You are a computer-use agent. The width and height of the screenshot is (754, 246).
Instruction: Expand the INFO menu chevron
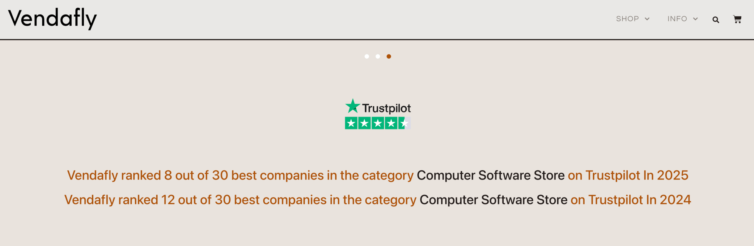coord(695,19)
